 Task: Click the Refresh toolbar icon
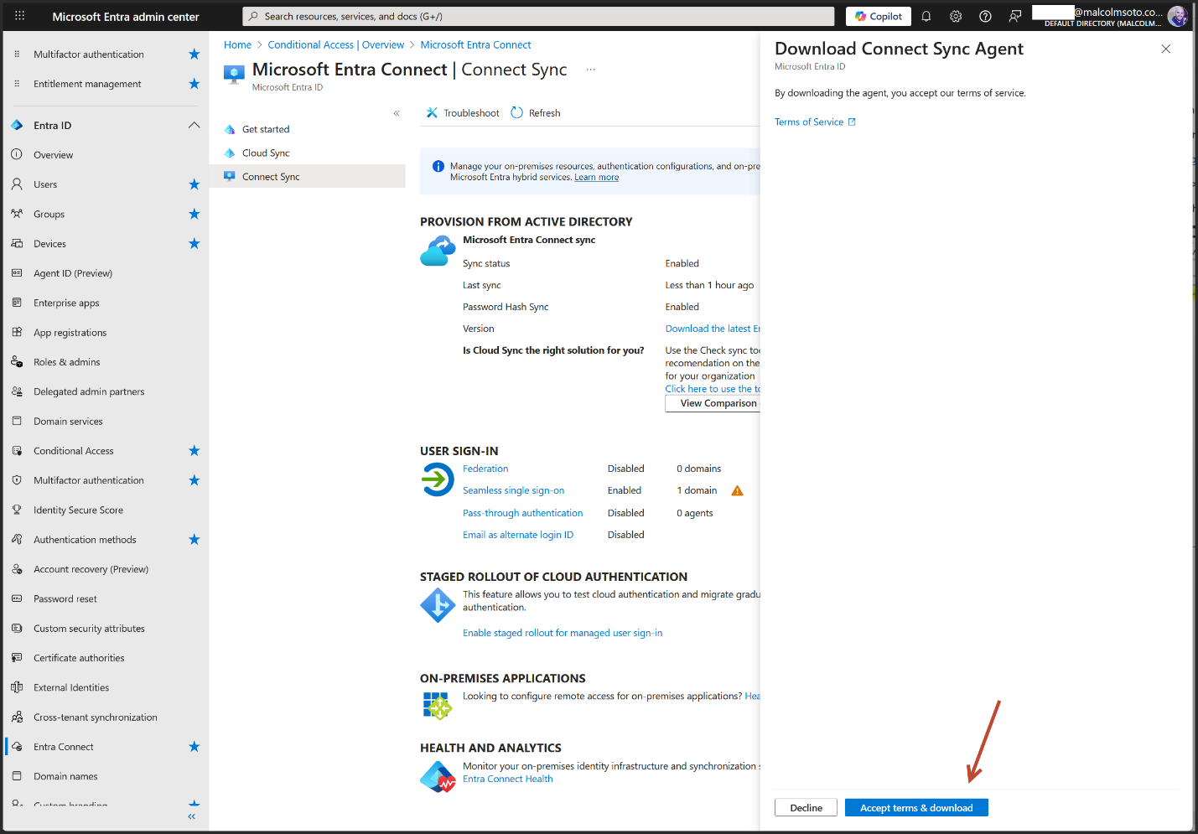coord(517,113)
